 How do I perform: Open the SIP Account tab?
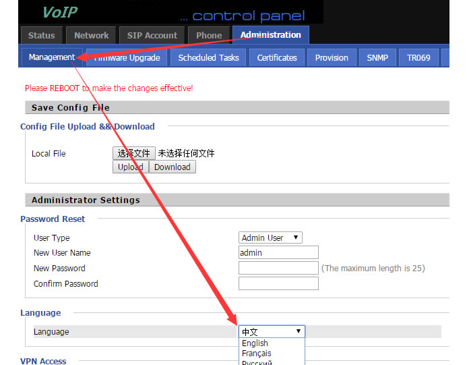(152, 36)
